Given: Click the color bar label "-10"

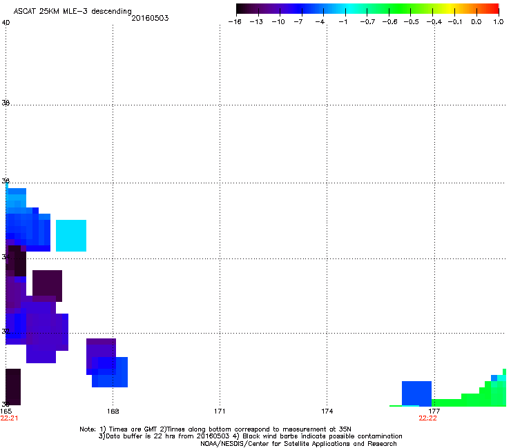Looking at the screenshot, I should click(278, 22).
